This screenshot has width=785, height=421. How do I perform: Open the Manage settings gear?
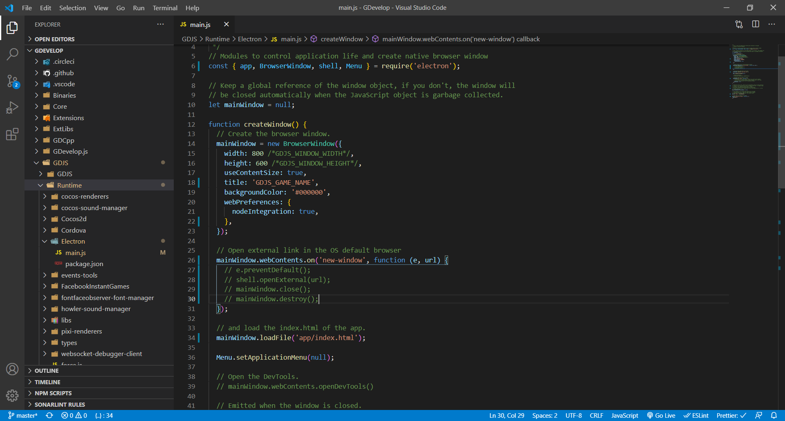tap(12, 396)
